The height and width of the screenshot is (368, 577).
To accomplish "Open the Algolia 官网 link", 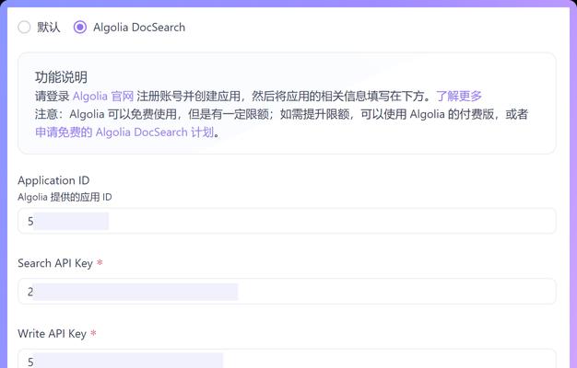I will pos(103,97).
